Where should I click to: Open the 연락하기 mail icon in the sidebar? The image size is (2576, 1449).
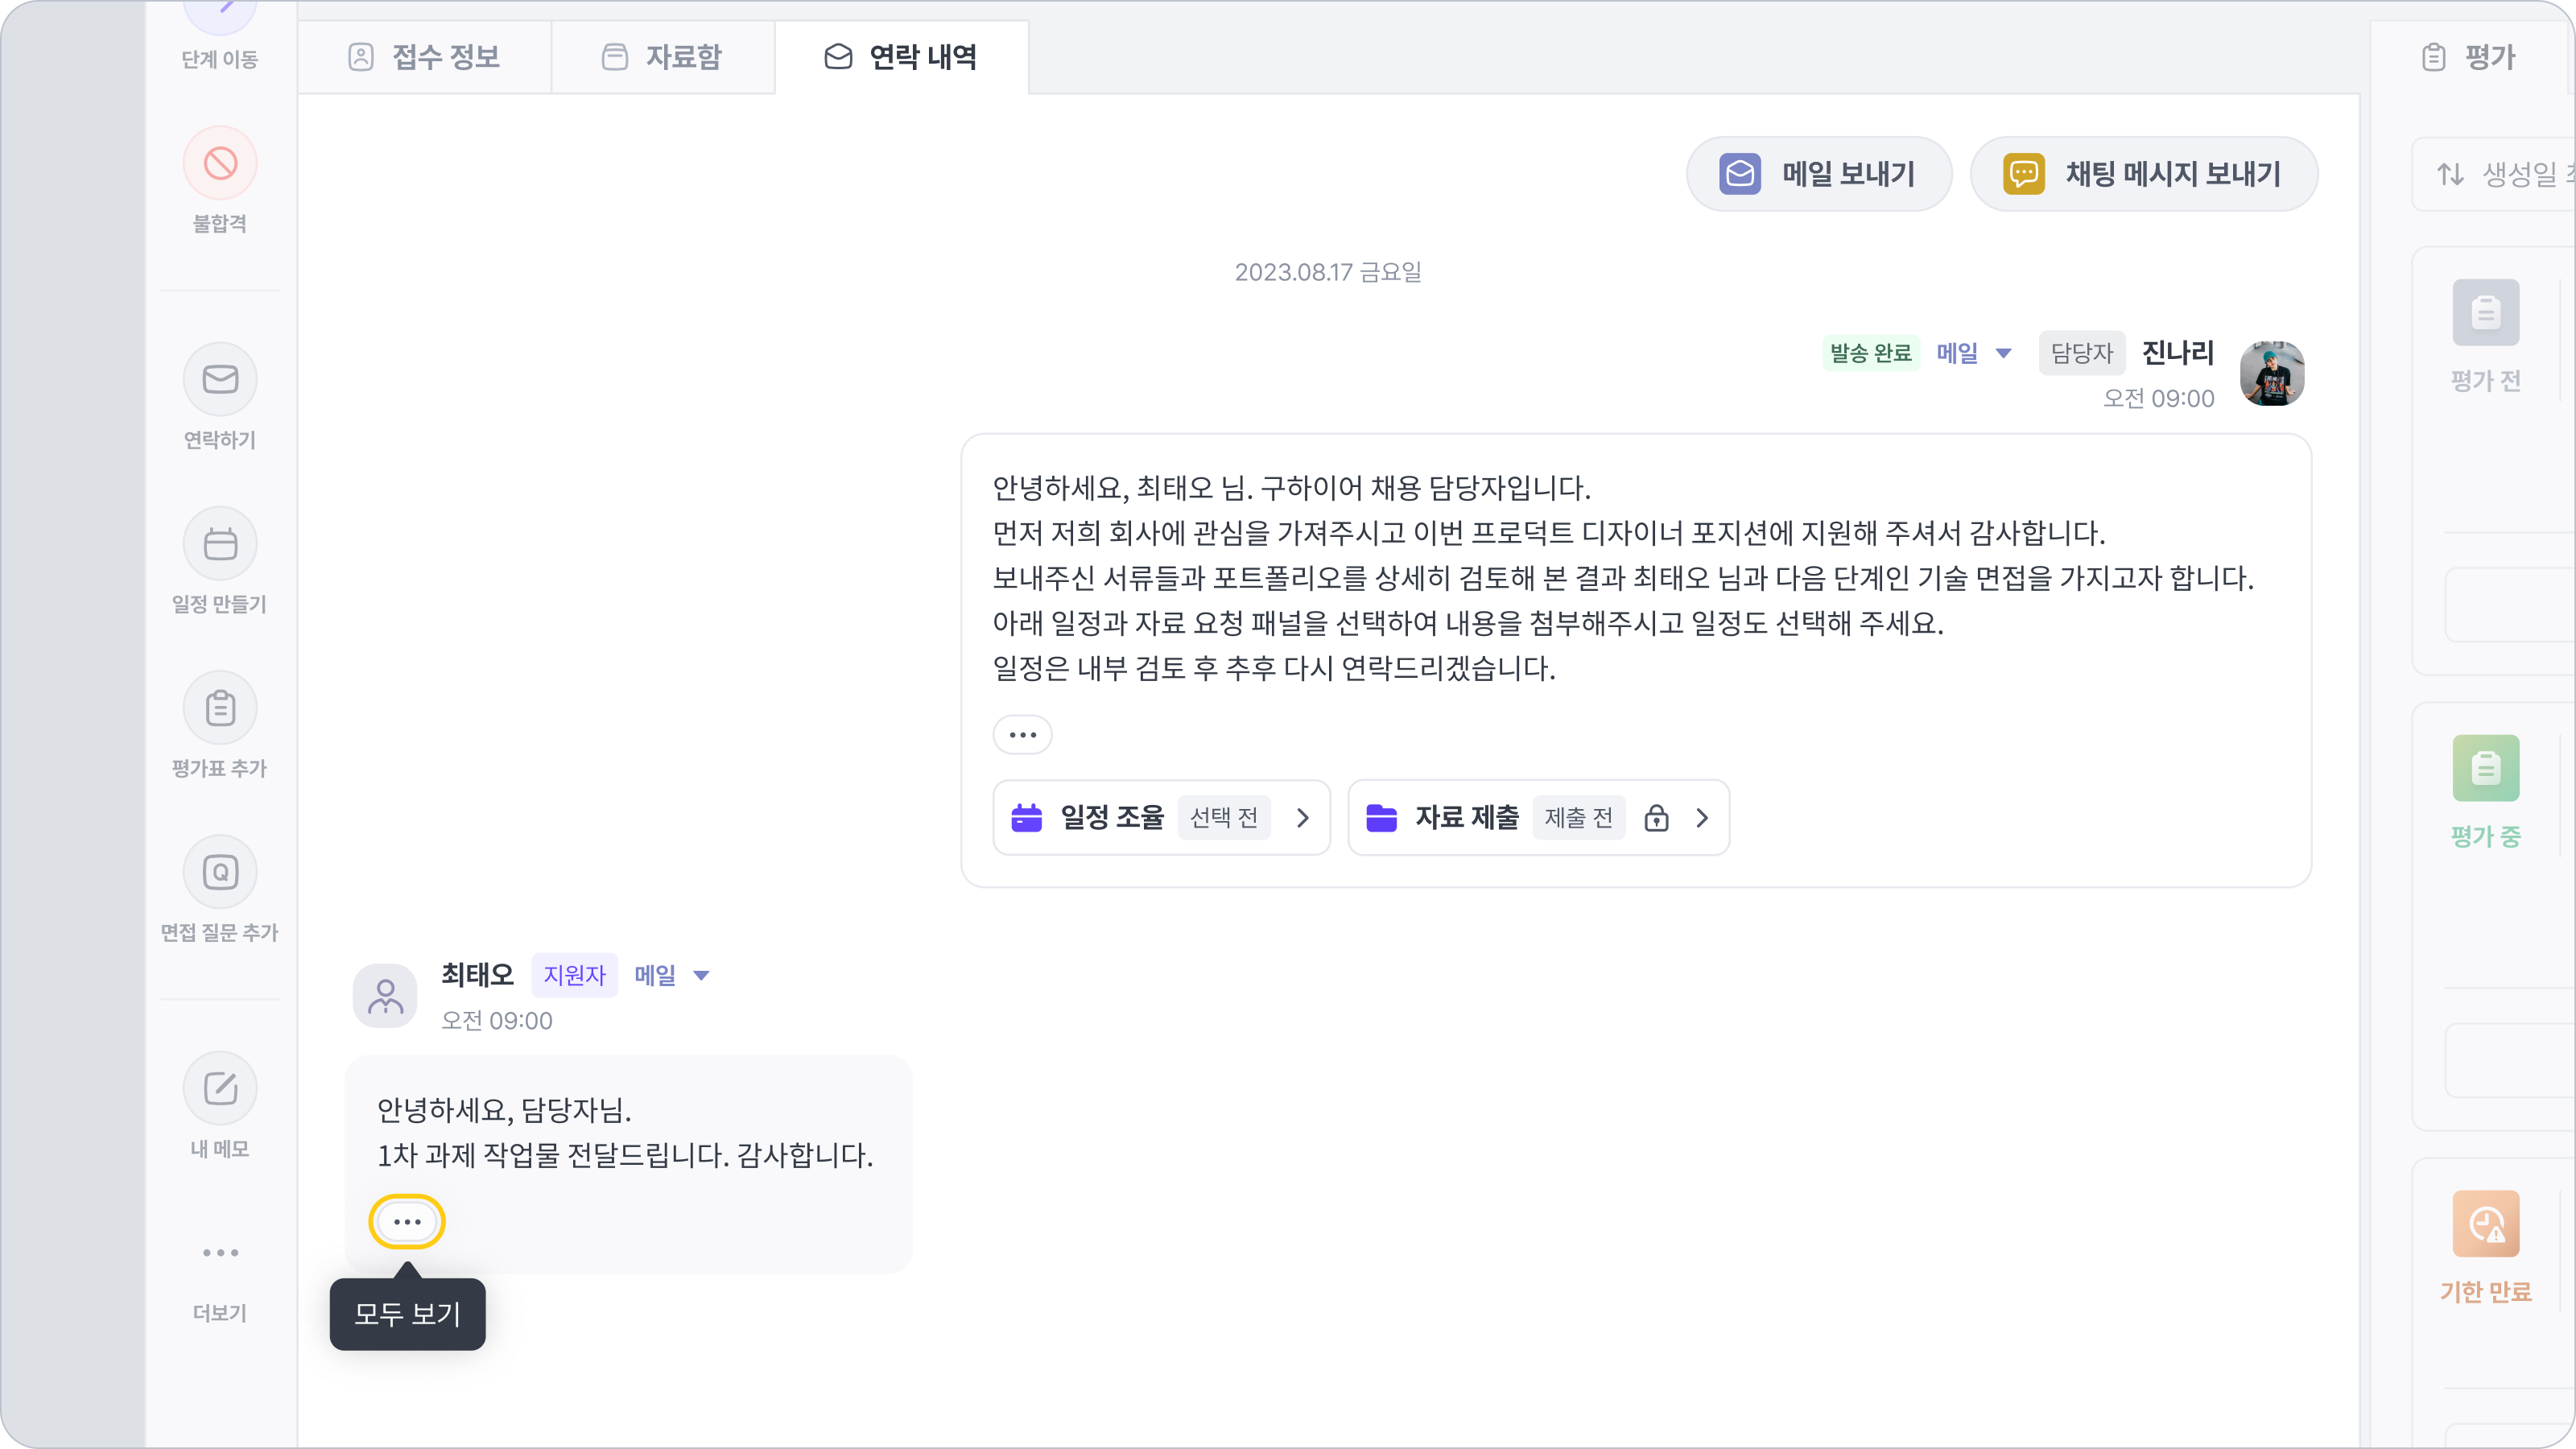tap(220, 379)
